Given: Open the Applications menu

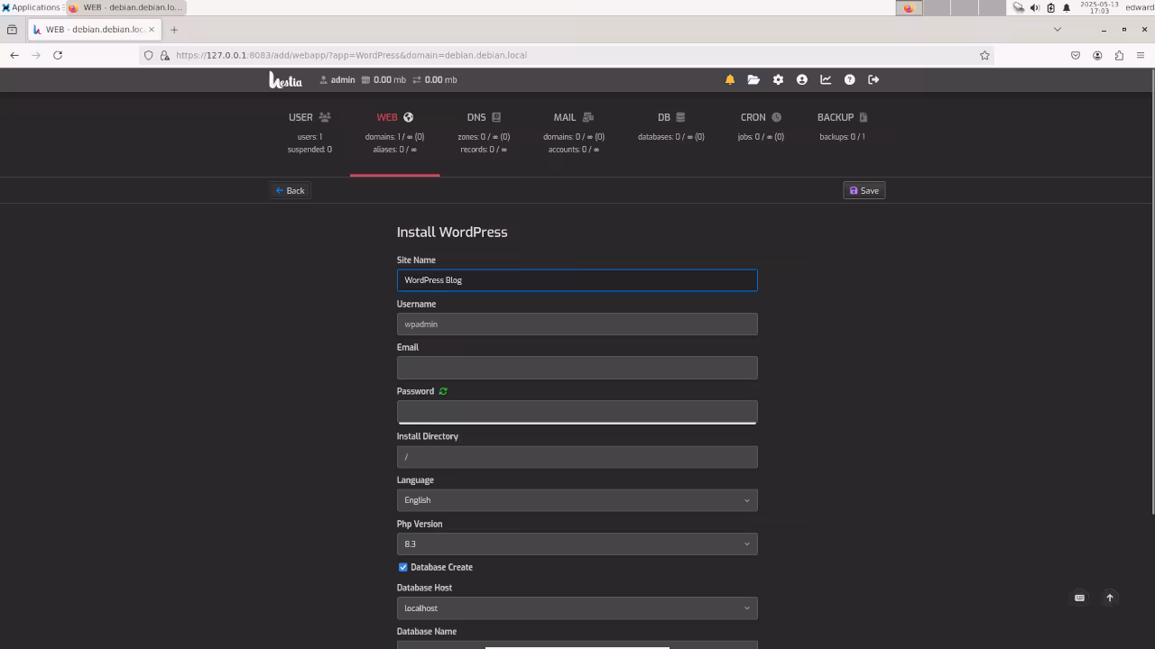Looking at the screenshot, I should coord(32,7).
